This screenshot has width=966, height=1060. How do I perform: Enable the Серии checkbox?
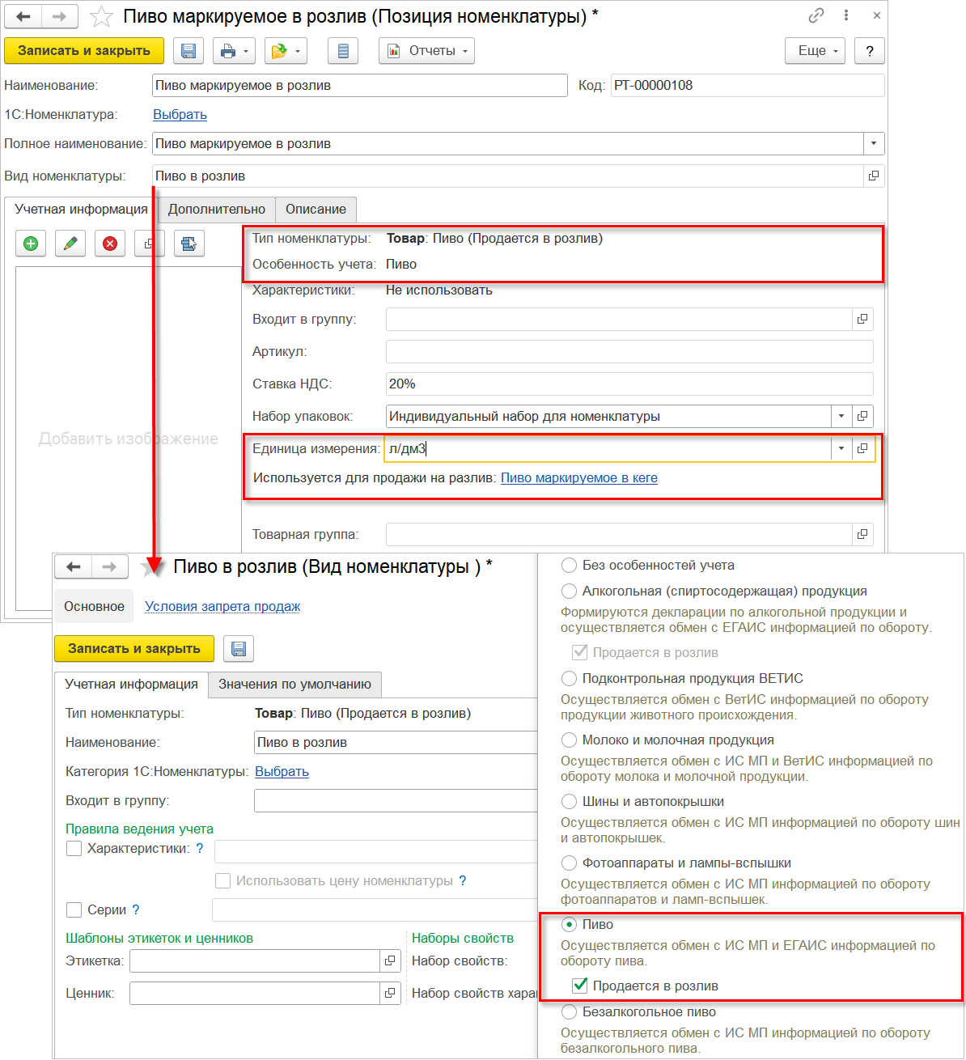[74, 909]
